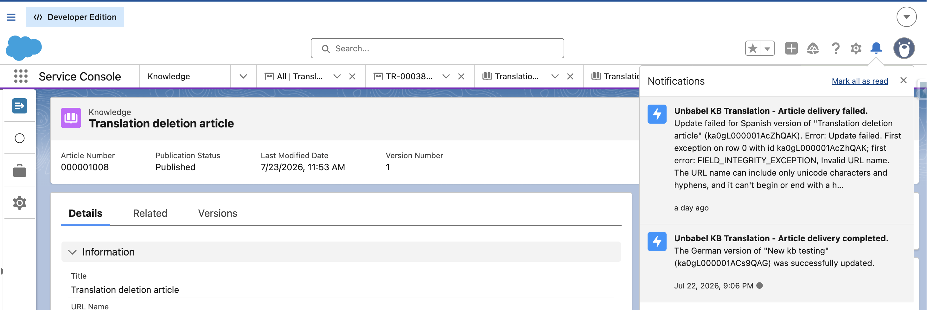Click the Service Console app name
Image resolution: width=927 pixels, height=310 pixels.
(x=80, y=76)
